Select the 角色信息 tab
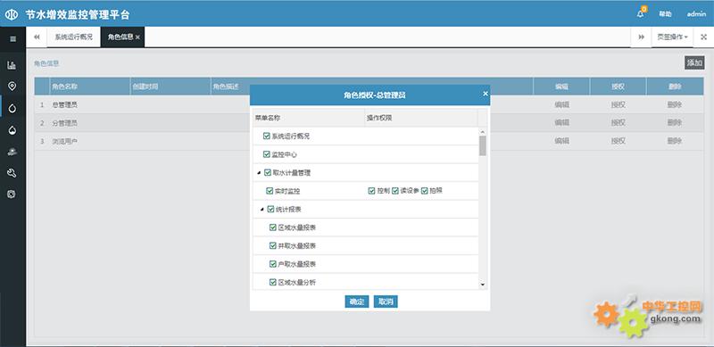 pos(120,37)
